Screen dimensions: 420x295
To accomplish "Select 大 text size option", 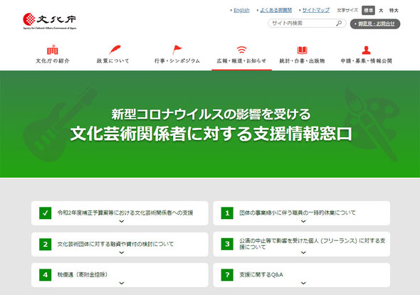I will click(381, 11).
